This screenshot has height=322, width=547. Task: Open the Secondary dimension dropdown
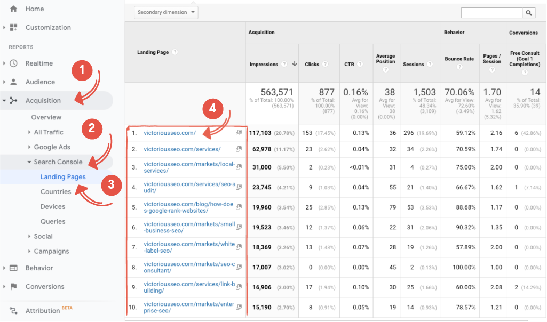point(167,12)
